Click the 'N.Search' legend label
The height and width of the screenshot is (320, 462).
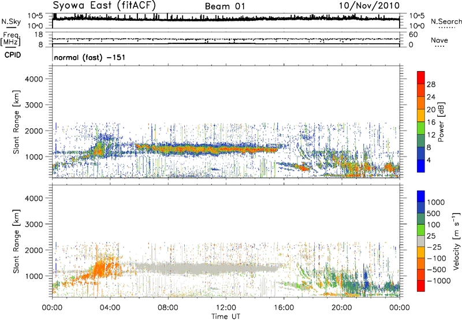click(x=446, y=21)
